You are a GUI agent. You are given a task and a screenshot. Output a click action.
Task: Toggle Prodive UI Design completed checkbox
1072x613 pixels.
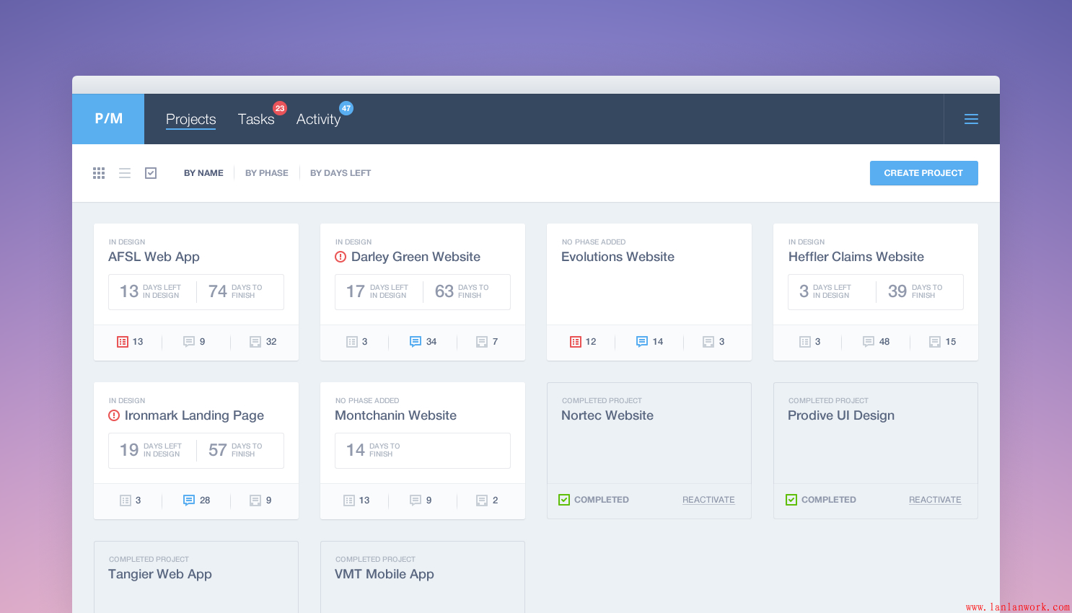point(791,500)
